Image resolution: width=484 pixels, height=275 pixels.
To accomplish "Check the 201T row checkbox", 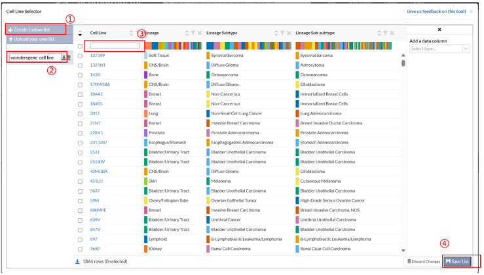I will (81, 113).
